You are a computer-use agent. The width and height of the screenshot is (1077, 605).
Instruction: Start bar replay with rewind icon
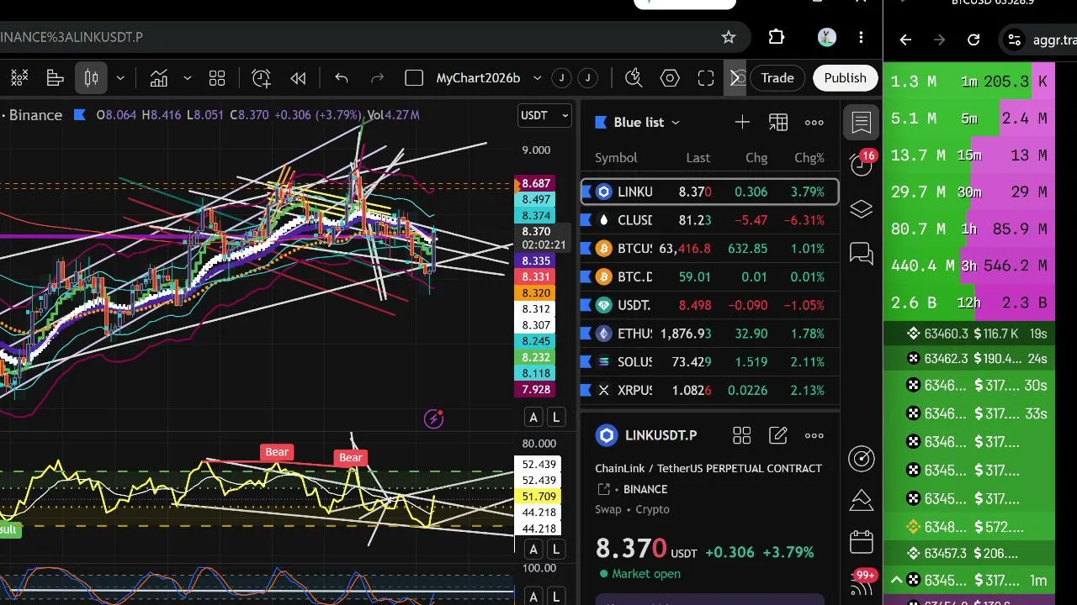pyautogui.click(x=298, y=78)
